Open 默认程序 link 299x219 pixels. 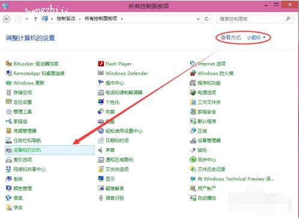(207, 121)
